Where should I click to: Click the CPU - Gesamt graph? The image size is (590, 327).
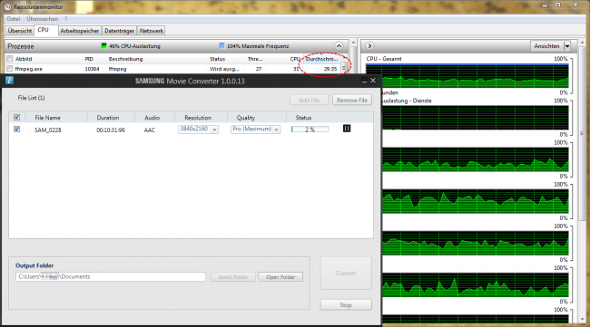tap(467, 76)
